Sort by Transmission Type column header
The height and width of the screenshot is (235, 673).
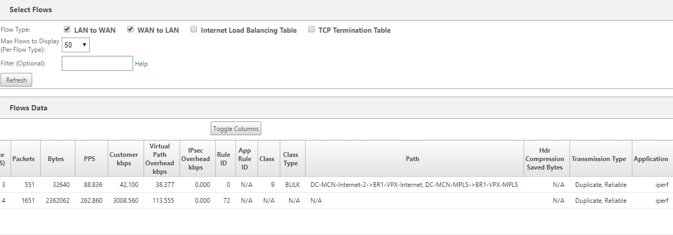point(599,158)
